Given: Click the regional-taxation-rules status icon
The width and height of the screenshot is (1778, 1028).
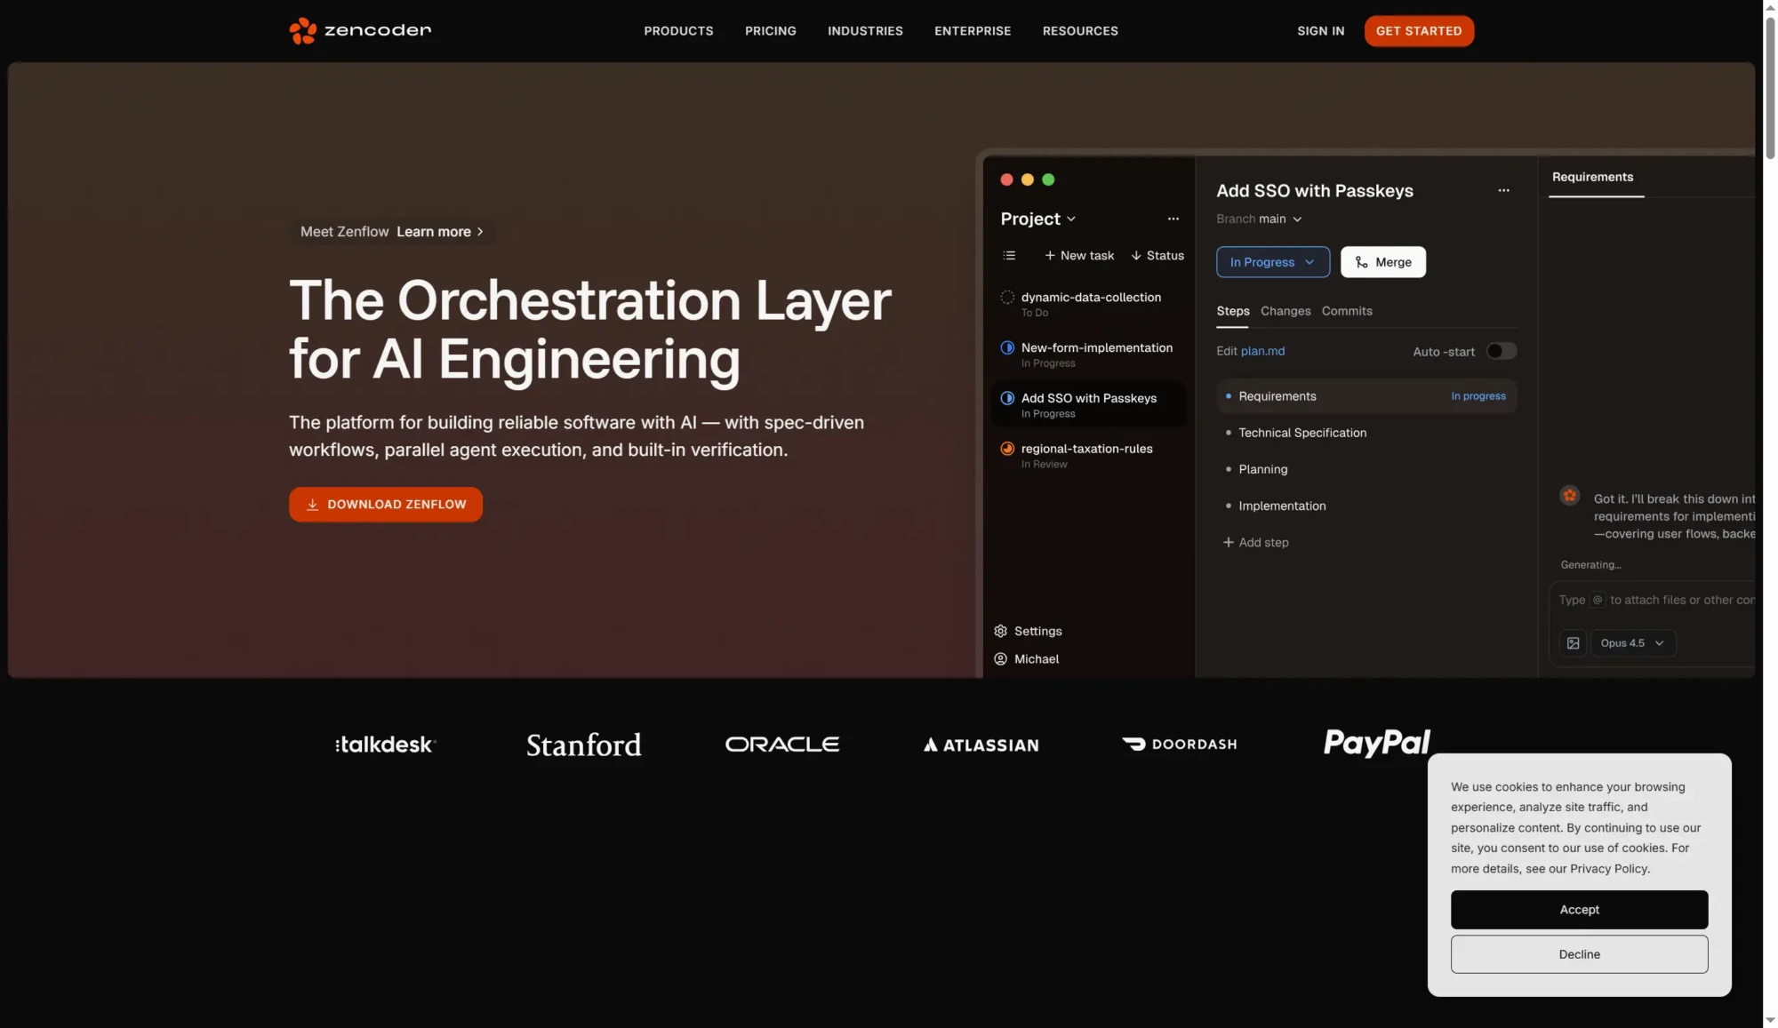Looking at the screenshot, I should (x=1007, y=449).
